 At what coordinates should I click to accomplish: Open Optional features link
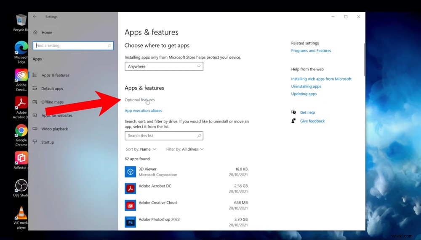(x=140, y=100)
